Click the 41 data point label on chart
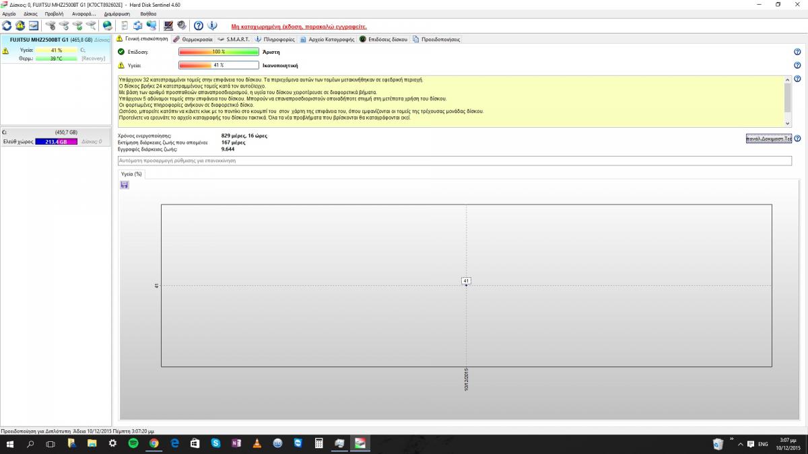 coord(466,280)
